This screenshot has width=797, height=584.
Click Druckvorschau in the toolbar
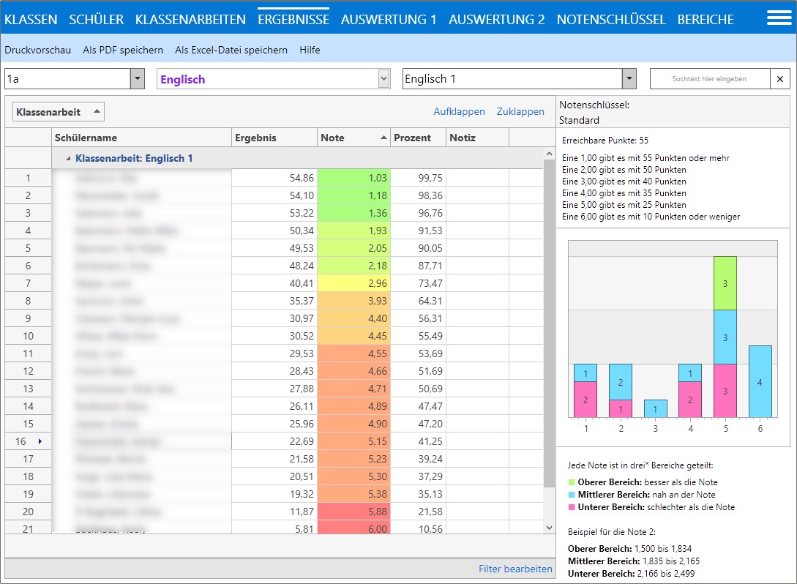(x=38, y=50)
